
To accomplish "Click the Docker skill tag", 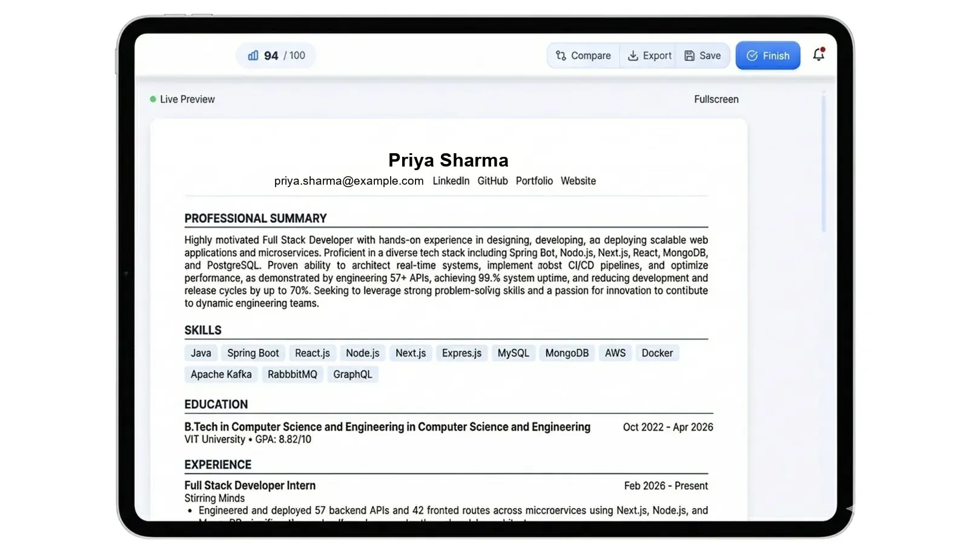I will [657, 353].
